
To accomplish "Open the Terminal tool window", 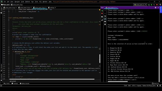I will pos(15,83).
